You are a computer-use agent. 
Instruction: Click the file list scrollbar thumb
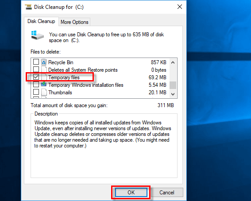[173, 85]
